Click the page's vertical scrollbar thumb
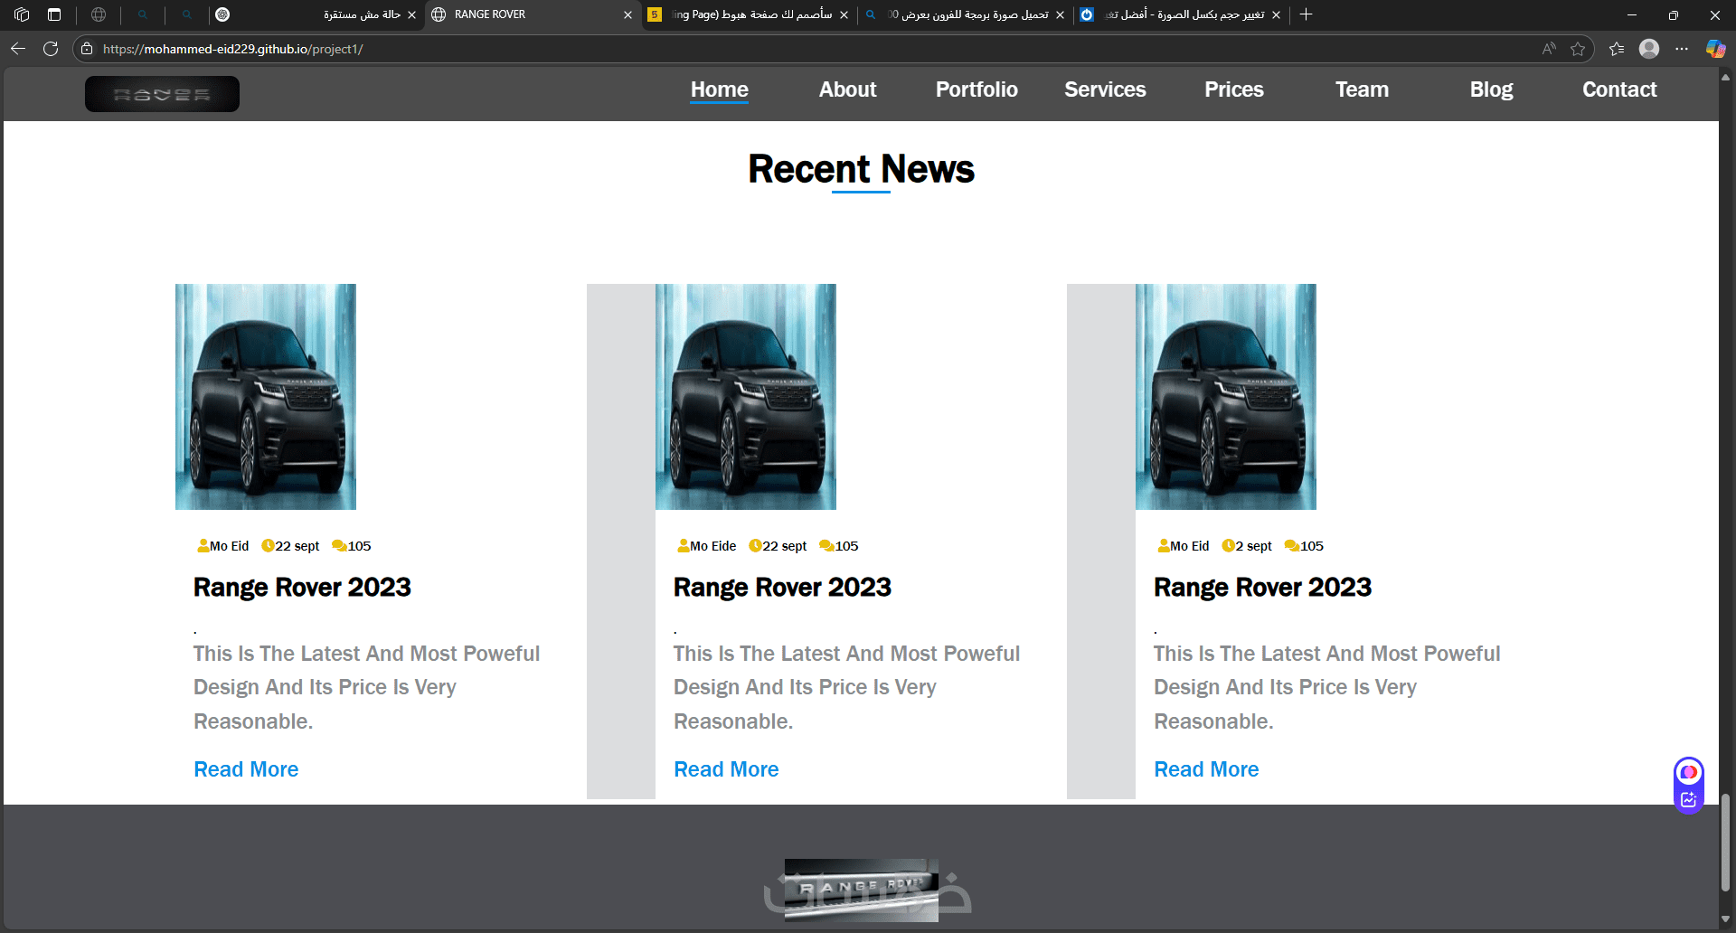The image size is (1736, 933). pyautogui.click(x=1726, y=843)
